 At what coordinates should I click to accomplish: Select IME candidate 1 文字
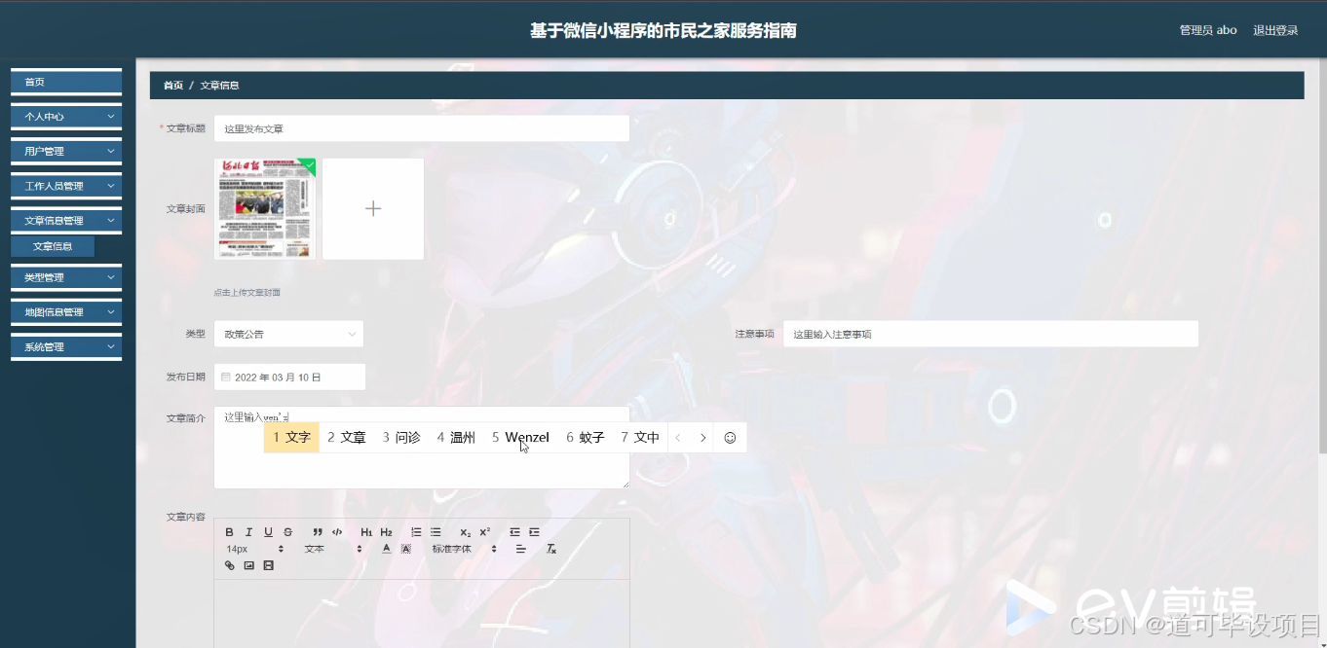[x=292, y=438]
